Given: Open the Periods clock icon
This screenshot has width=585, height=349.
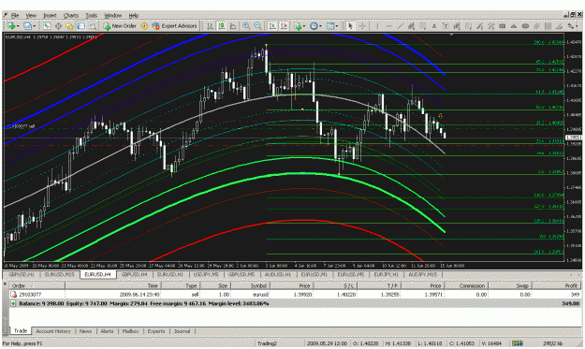Looking at the screenshot, I should point(314,25).
